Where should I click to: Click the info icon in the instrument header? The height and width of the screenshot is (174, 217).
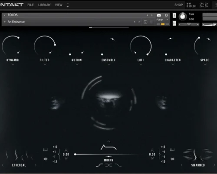(166, 15)
